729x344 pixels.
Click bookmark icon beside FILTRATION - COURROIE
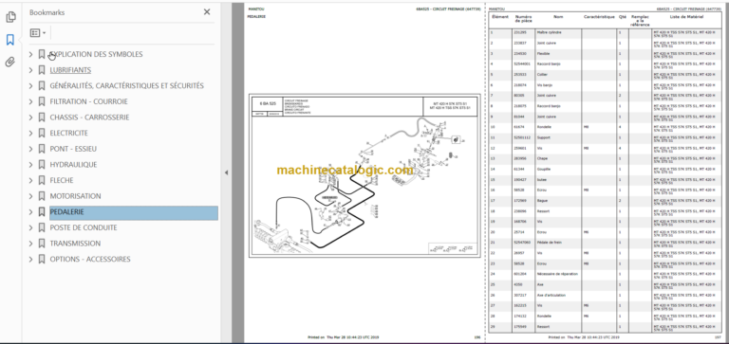point(42,101)
